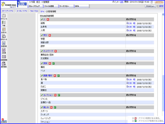Click the pencil edit icon beside ネットワーク
The image size is (165, 124).
click(x=42, y=51)
